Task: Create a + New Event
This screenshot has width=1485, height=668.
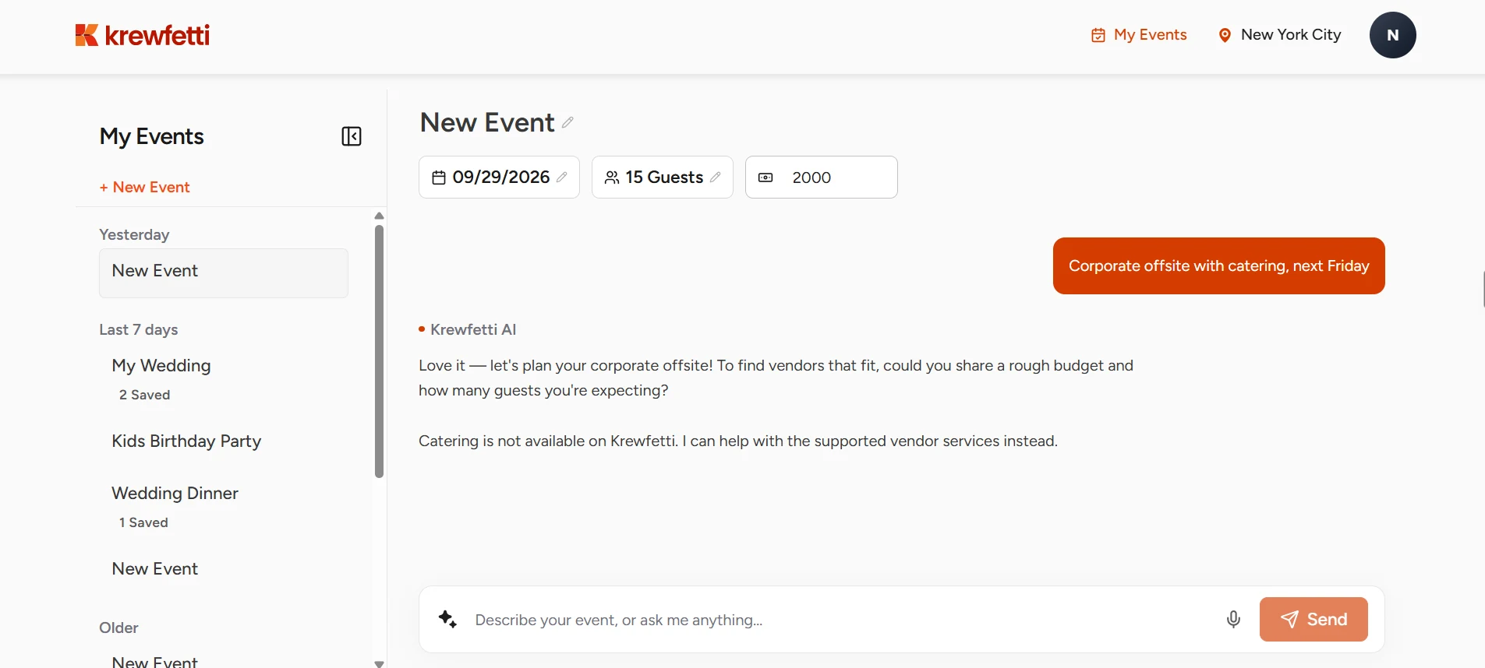Action: pyautogui.click(x=144, y=187)
